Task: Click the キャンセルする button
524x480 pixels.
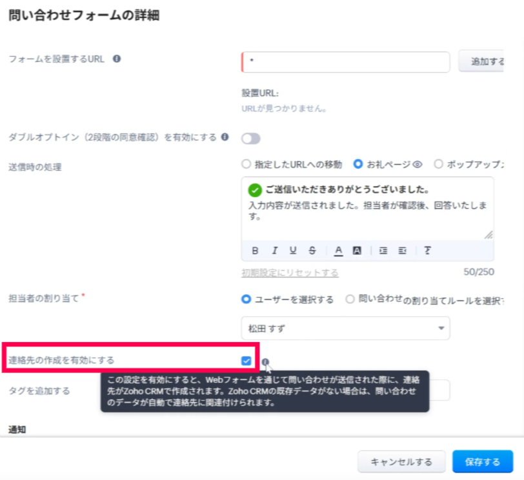Action: [x=401, y=462]
